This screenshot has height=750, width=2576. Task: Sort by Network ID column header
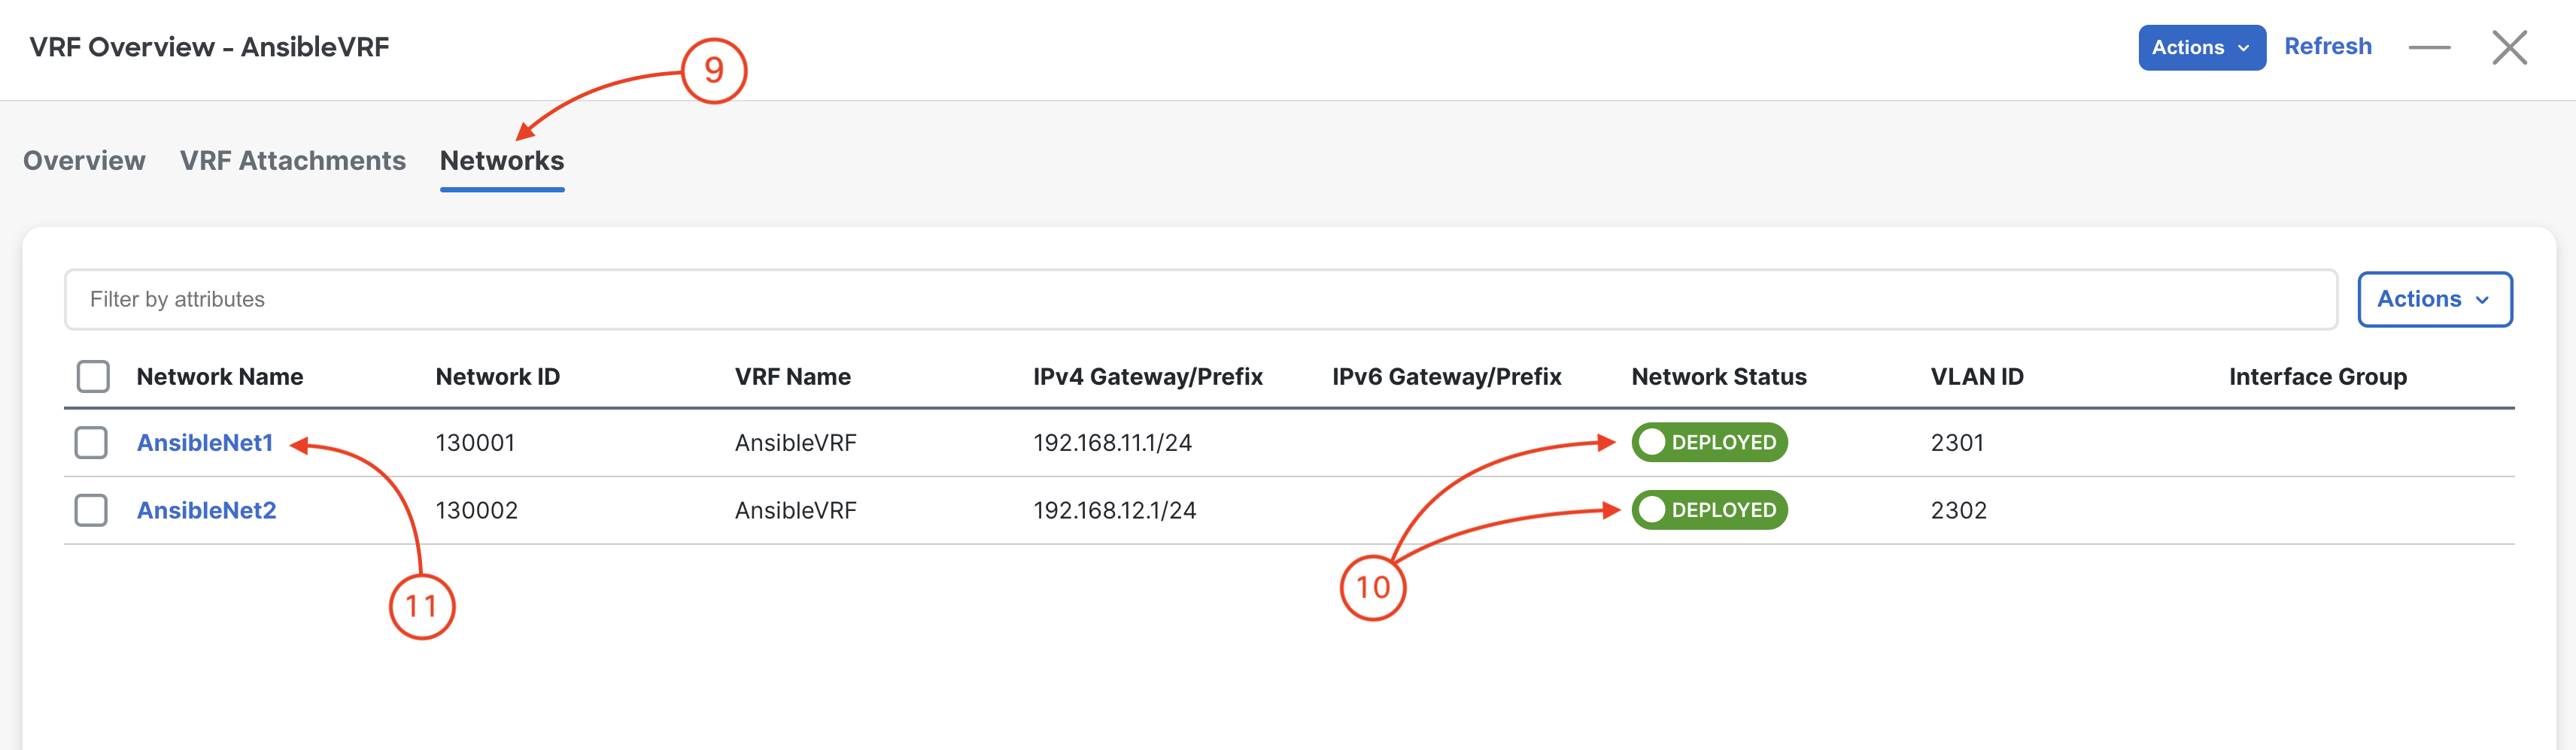point(497,377)
